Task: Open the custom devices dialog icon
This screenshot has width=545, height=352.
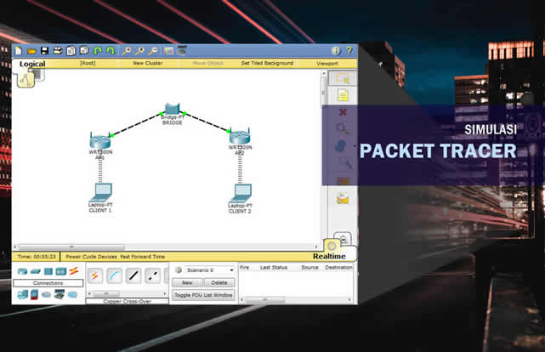Action: tap(182, 51)
